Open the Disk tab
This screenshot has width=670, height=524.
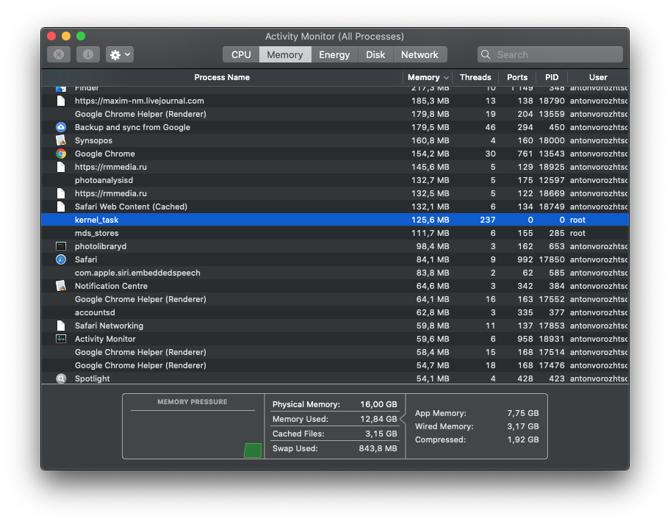coord(375,54)
